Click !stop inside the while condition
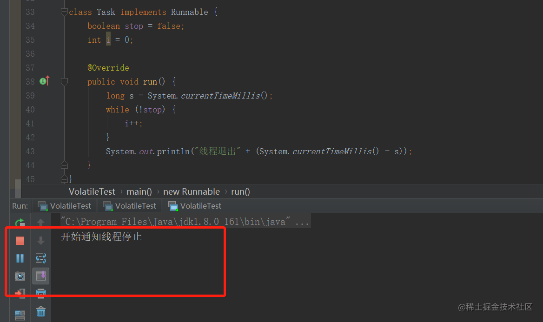This screenshot has height=322, width=543. [x=150, y=110]
